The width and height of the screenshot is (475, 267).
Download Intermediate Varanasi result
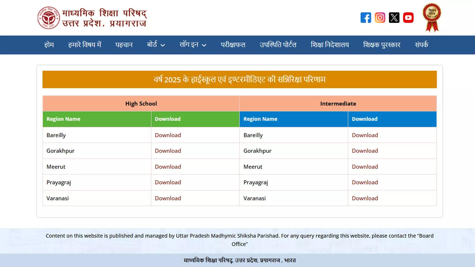pyautogui.click(x=365, y=198)
